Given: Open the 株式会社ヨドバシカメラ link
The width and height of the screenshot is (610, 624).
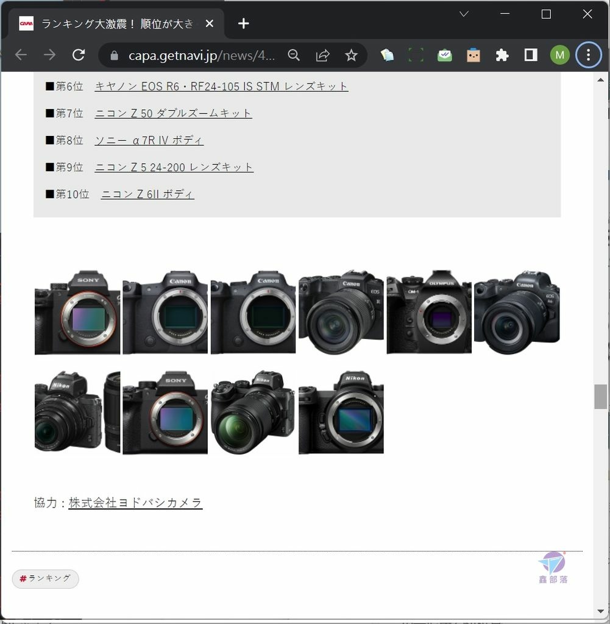Looking at the screenshot, I should 135,503.
